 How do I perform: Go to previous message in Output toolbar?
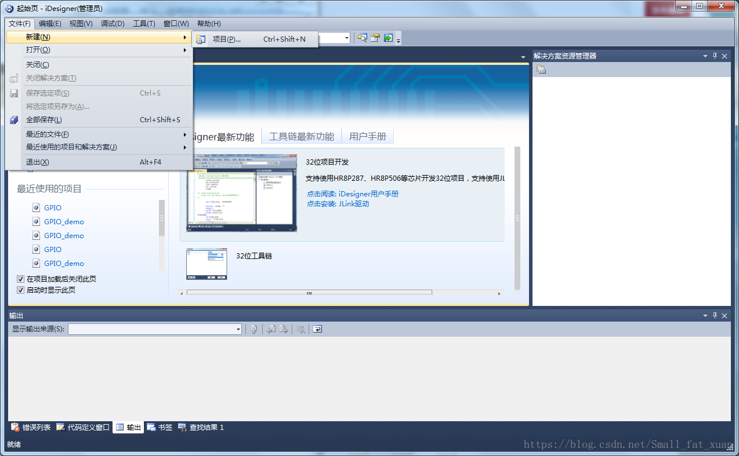[x=271, y=329]
